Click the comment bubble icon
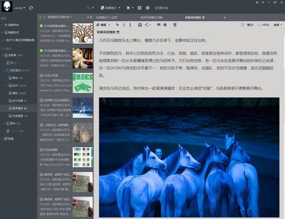This screenshot has height=219, width=285. click(159, 25)
